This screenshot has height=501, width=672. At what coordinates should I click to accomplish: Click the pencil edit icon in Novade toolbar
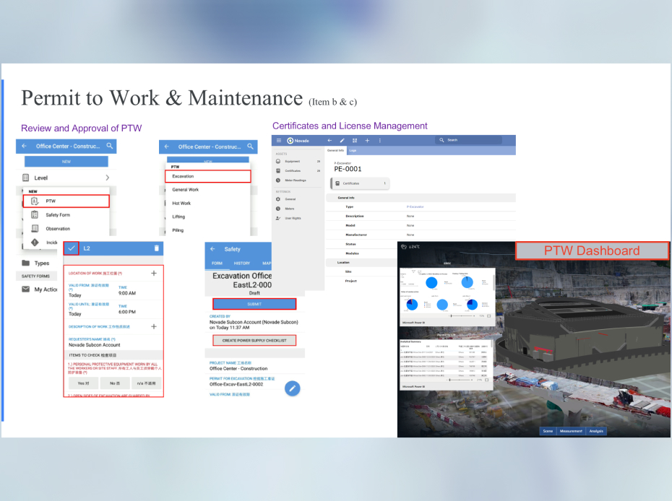point(342,140)
